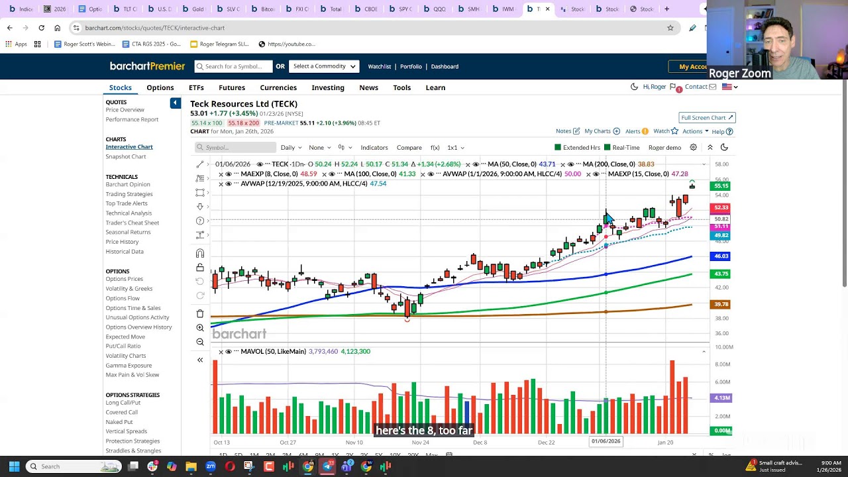Open Select a Commodity dropdown

pos(325,66)
